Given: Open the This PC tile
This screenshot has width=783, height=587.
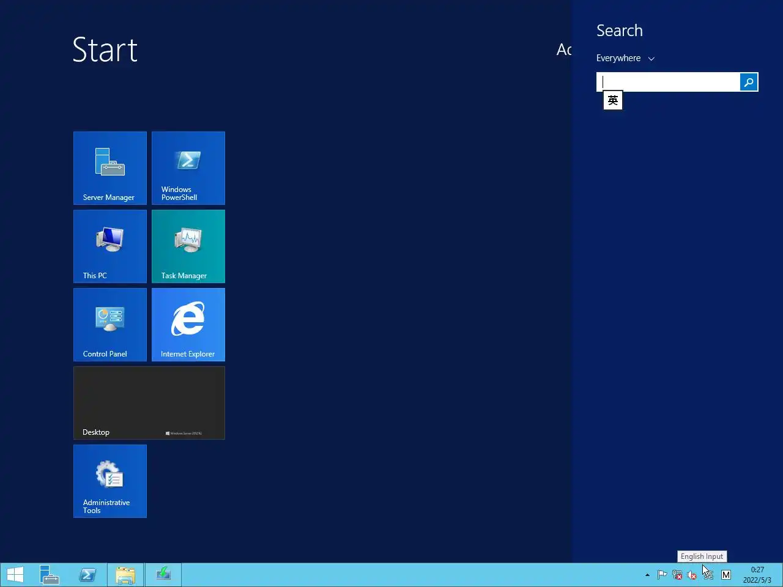Looking at the screenshot, I should coord(110,246).
